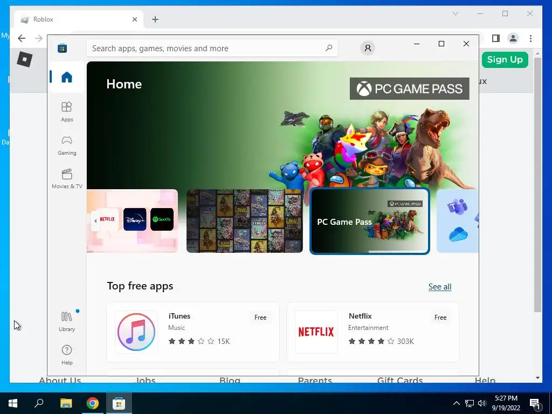Click the Netflix rating 303K
This screenshot has height=414, width=552.
coord(381,341)
